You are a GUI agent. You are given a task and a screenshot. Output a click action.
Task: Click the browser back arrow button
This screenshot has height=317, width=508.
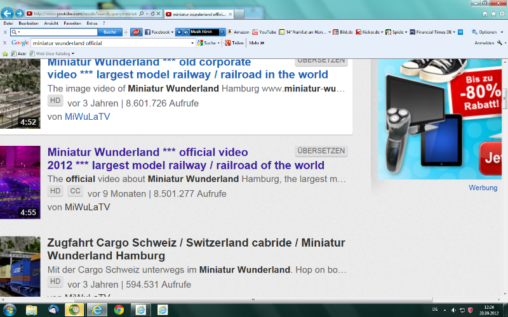[x=8, y=13]
